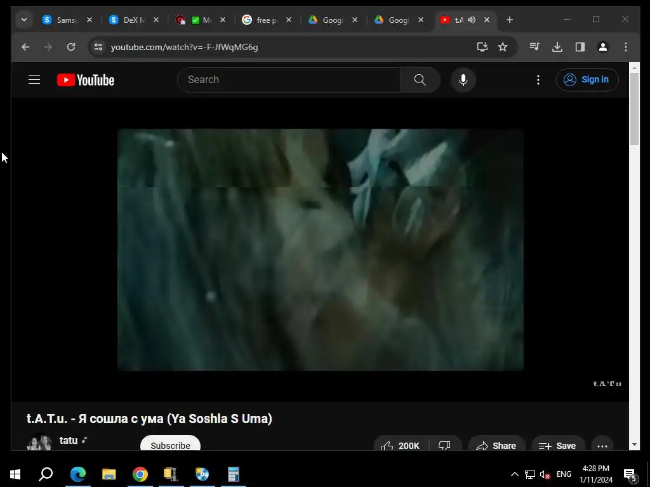Open the notification center icon
The height and width of the screenshot is (487, 650).
[x=630, y=474]
